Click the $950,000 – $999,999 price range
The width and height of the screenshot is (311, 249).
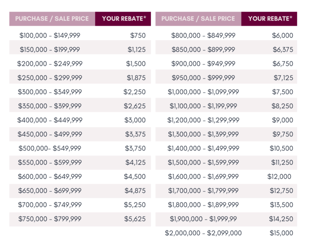203,78
